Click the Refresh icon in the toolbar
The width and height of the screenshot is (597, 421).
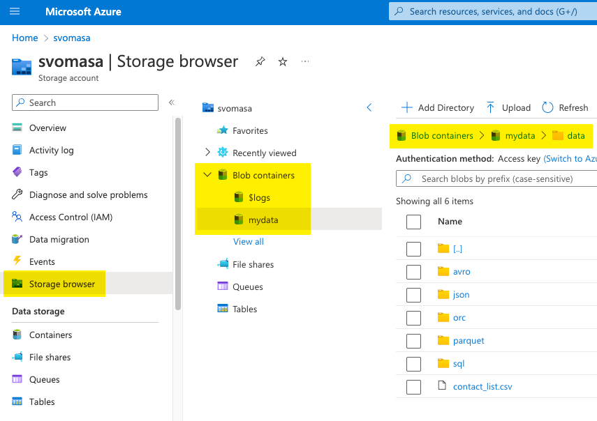548,107
